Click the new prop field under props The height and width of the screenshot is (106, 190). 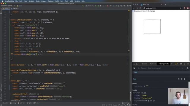(x=139, y=86)
